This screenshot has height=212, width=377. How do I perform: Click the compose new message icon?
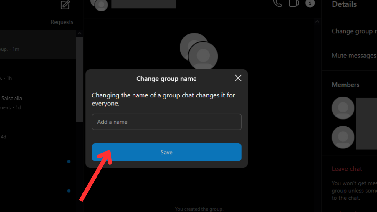point(65,4)
